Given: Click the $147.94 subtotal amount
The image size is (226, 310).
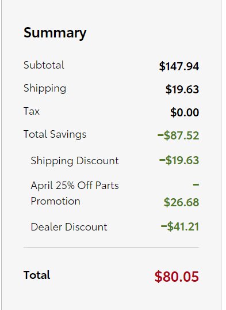Looking at the screenshot, I should [179, 66].
